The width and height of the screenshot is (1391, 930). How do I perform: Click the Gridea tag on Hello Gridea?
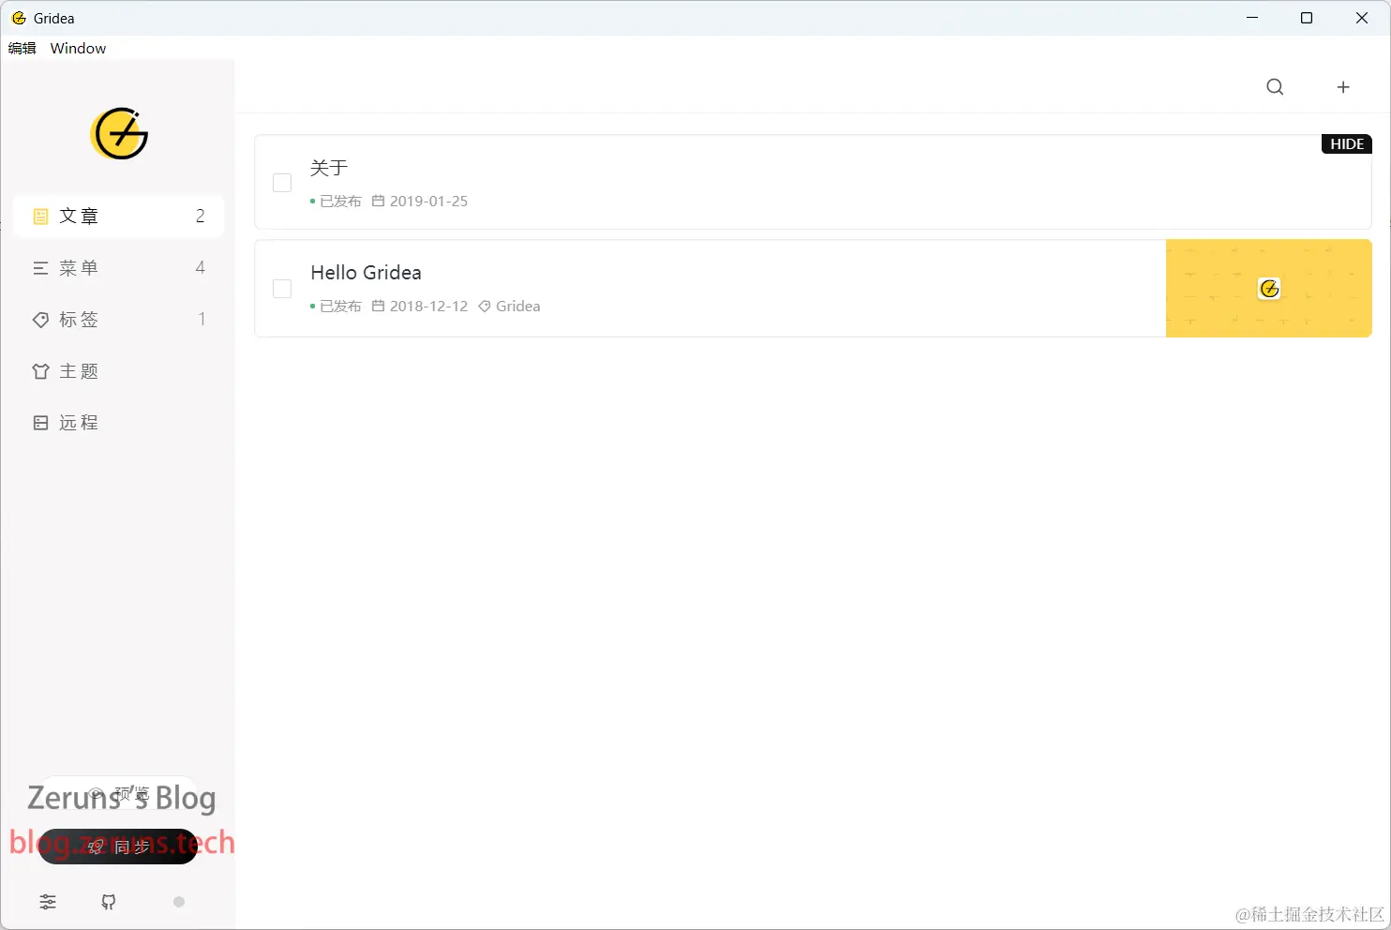click(509, 307)
